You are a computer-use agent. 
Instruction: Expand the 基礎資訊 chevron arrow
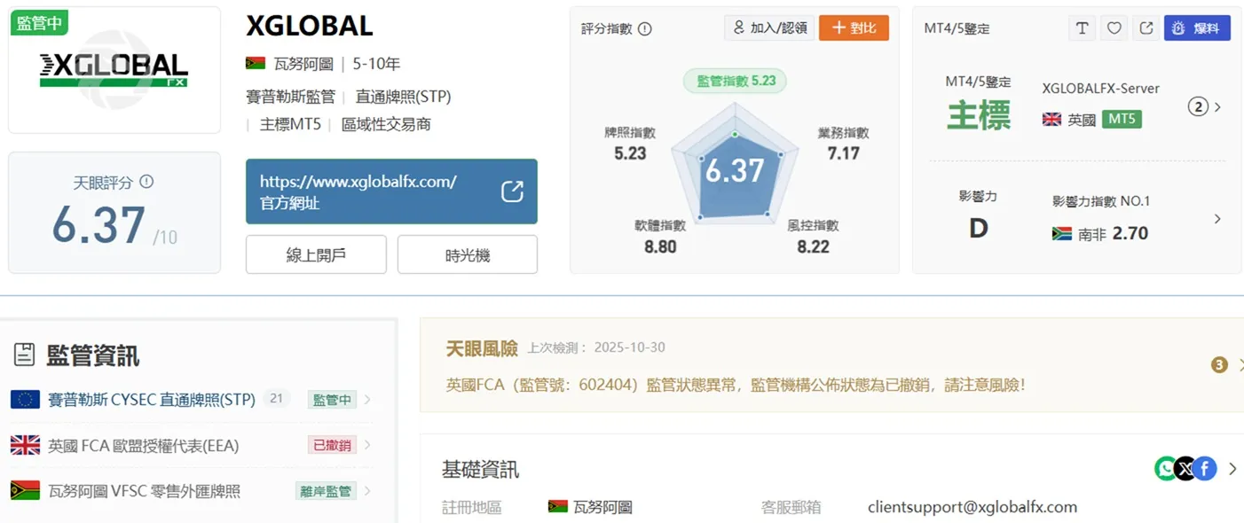click(x=1232, y=469)
